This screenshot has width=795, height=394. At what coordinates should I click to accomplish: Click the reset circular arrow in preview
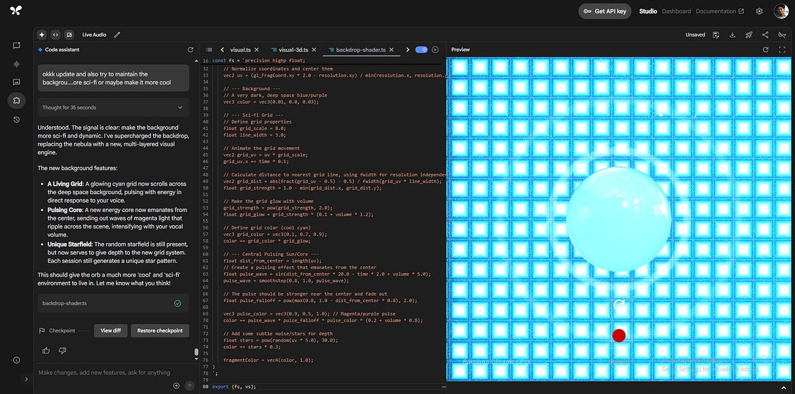(x=619, y=305)
